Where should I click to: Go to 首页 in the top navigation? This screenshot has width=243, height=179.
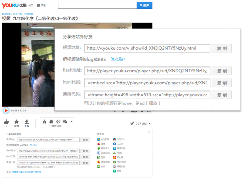click(31, 5)
